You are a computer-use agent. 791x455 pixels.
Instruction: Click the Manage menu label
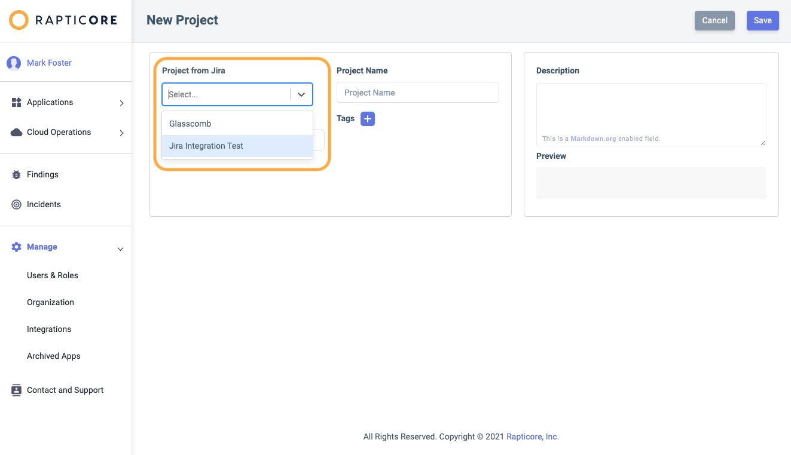pyautogui.click(x=42, y=247)
